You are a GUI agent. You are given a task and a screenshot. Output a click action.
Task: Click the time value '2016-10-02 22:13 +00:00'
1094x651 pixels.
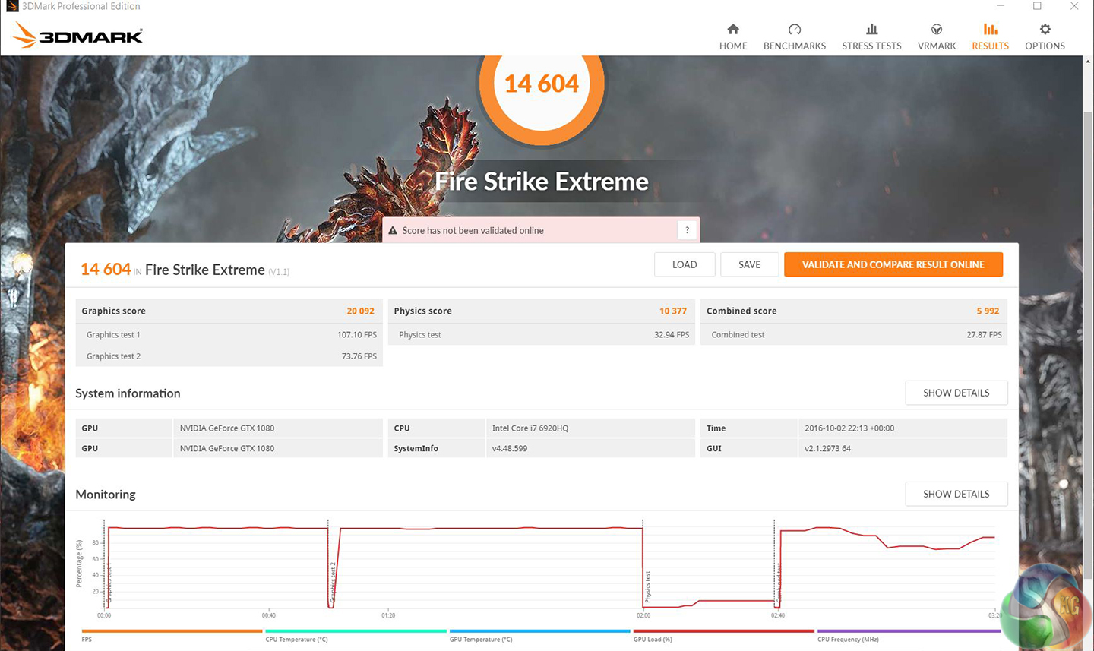click(849, 428)
